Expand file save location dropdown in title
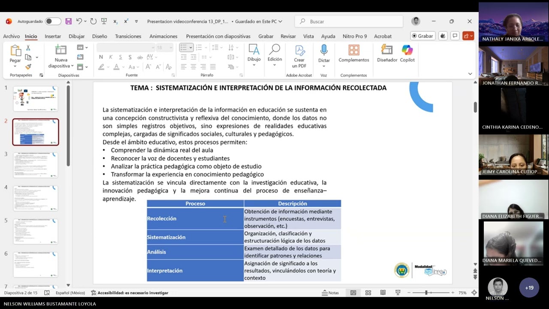Image resolution: width=549 pixels, height=309 pixels. point(281,21)
